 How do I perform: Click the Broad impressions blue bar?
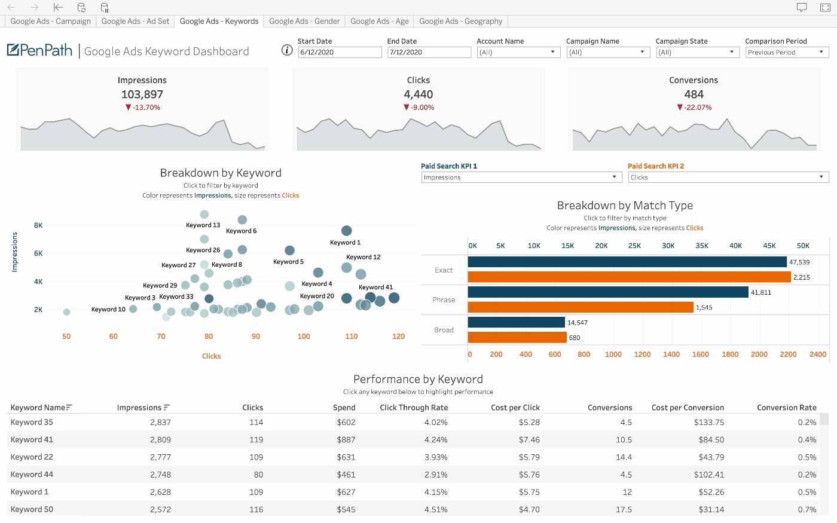click(x=517, y=322)
